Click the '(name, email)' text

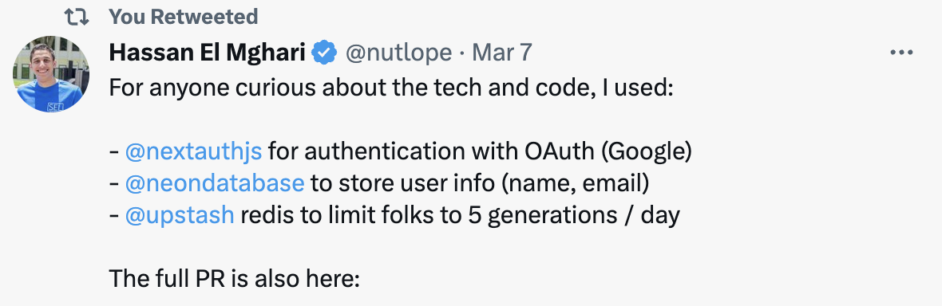(575, 184)
